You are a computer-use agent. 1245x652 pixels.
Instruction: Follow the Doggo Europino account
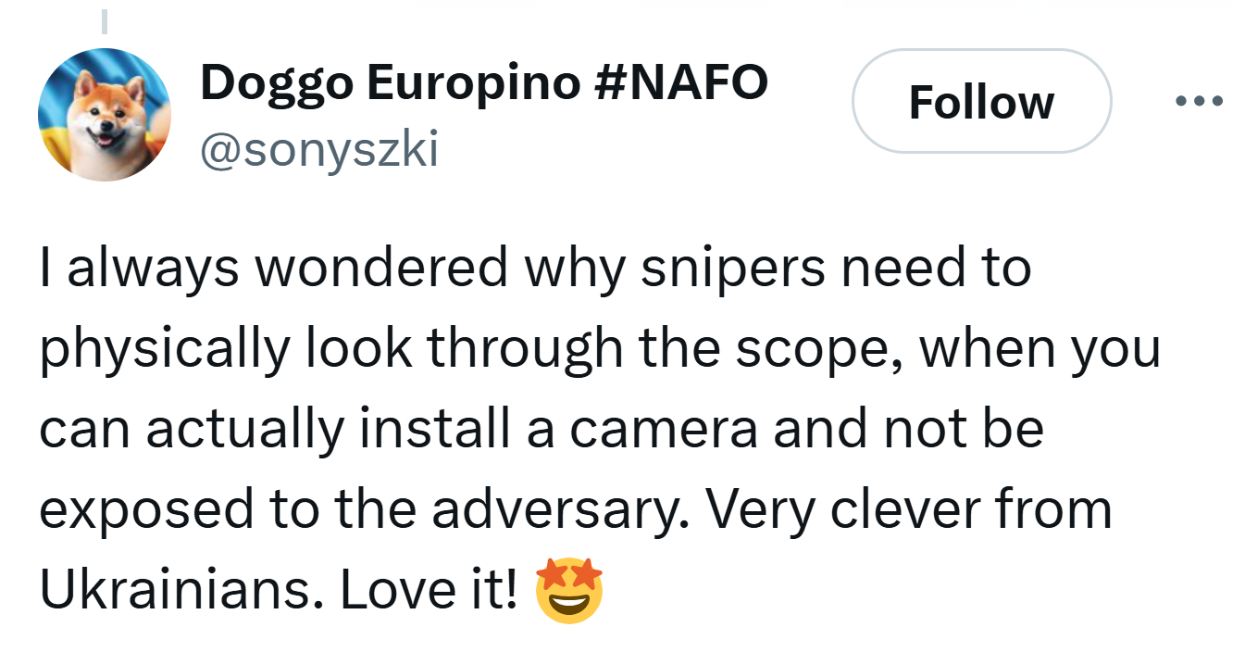[x=980, y=101]
